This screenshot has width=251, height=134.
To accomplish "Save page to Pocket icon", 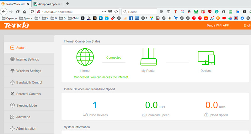I will click(110, 11).
